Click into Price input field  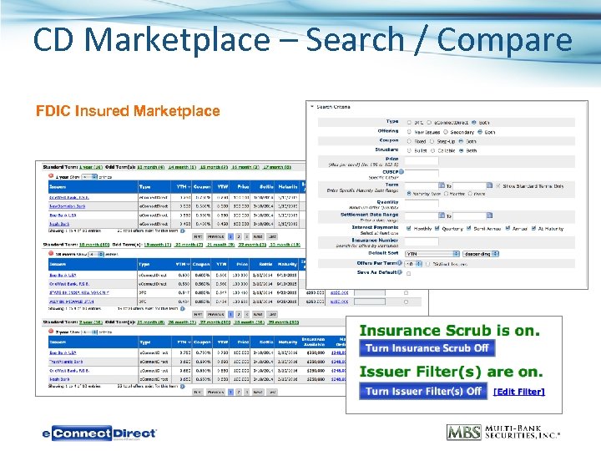[422, 161]
